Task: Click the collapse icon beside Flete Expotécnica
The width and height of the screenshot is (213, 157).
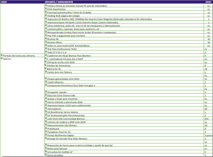Action: [46, 9]
